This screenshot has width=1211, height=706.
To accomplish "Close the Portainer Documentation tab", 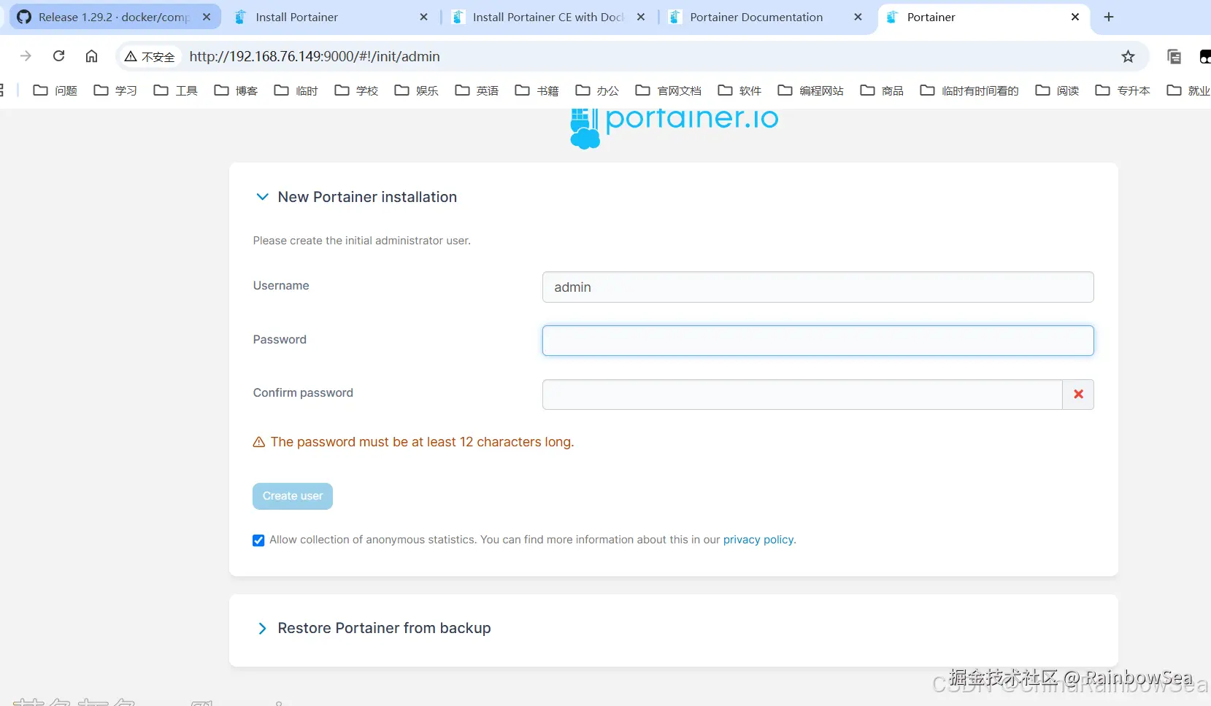I will (858, 17).
